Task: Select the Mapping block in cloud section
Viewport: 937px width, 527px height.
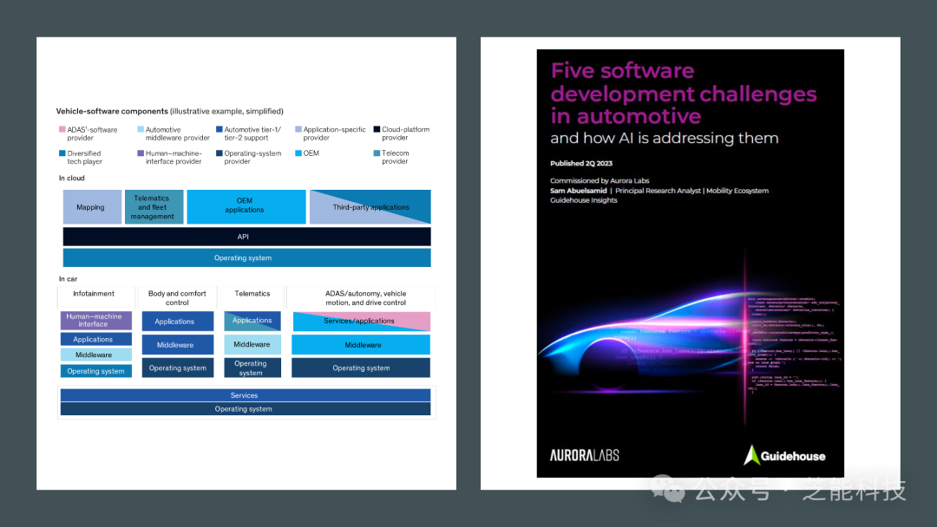Action: 92,207
